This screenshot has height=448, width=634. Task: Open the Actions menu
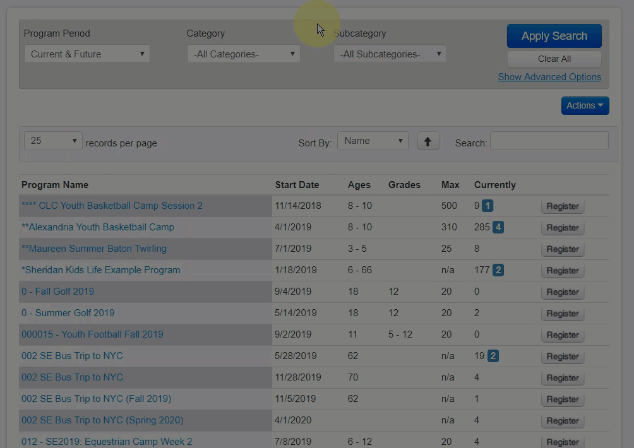click(585, 105)
